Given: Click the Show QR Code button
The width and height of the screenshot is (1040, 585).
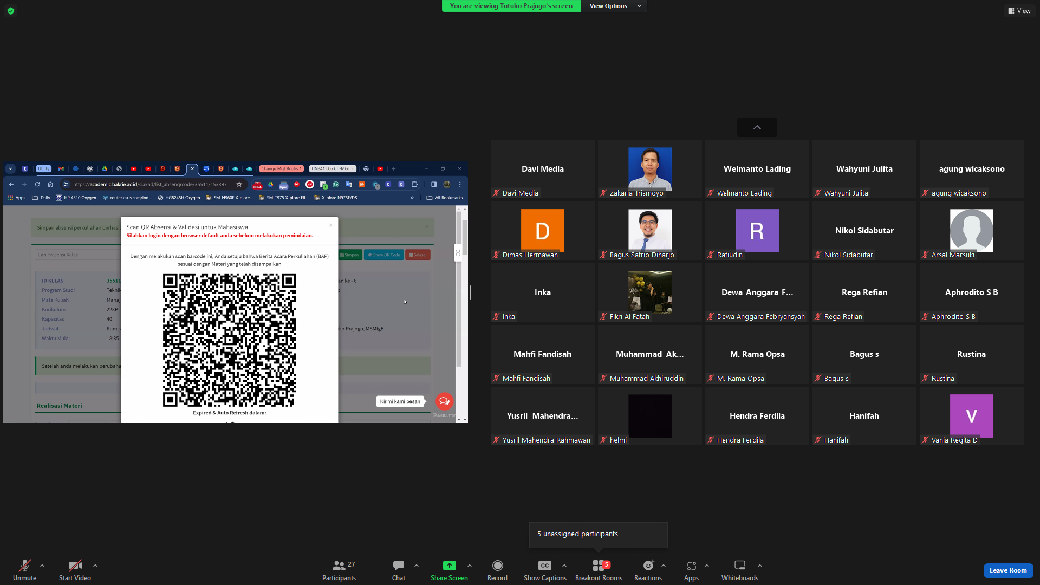Looking at the screenshot, I should tap(383, 255).
